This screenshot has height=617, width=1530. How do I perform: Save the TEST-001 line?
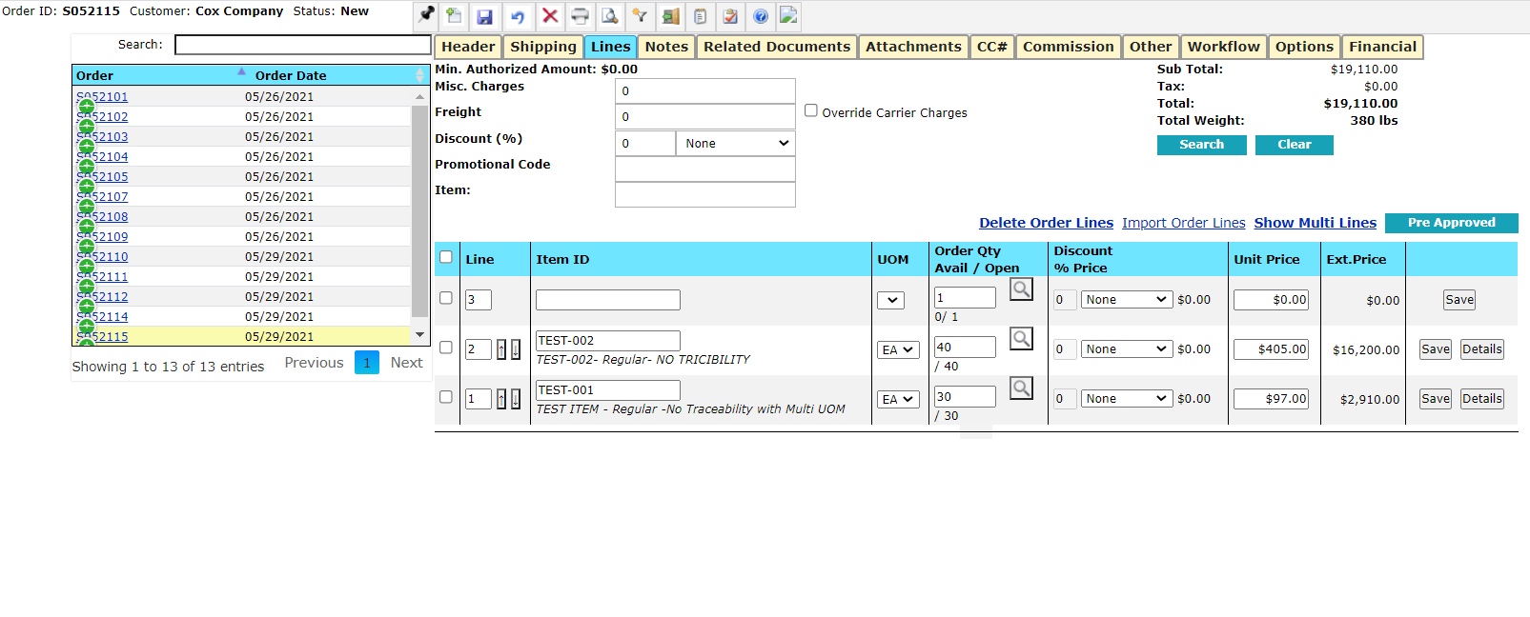coord(1436,399)
